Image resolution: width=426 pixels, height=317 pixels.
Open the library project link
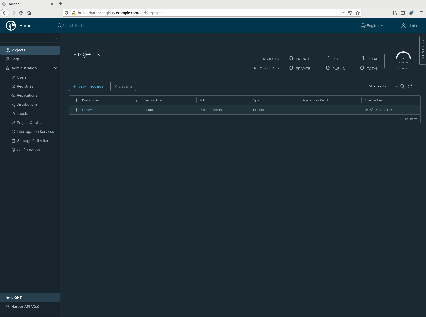(x=87, y=110)
